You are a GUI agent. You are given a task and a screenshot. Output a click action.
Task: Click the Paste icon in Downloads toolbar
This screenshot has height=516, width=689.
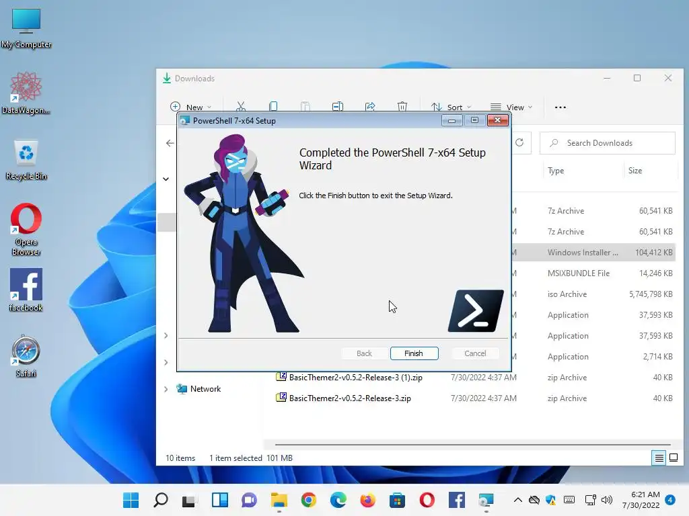305,107
